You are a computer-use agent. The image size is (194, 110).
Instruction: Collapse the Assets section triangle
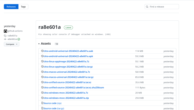click(x=39, y=44)
